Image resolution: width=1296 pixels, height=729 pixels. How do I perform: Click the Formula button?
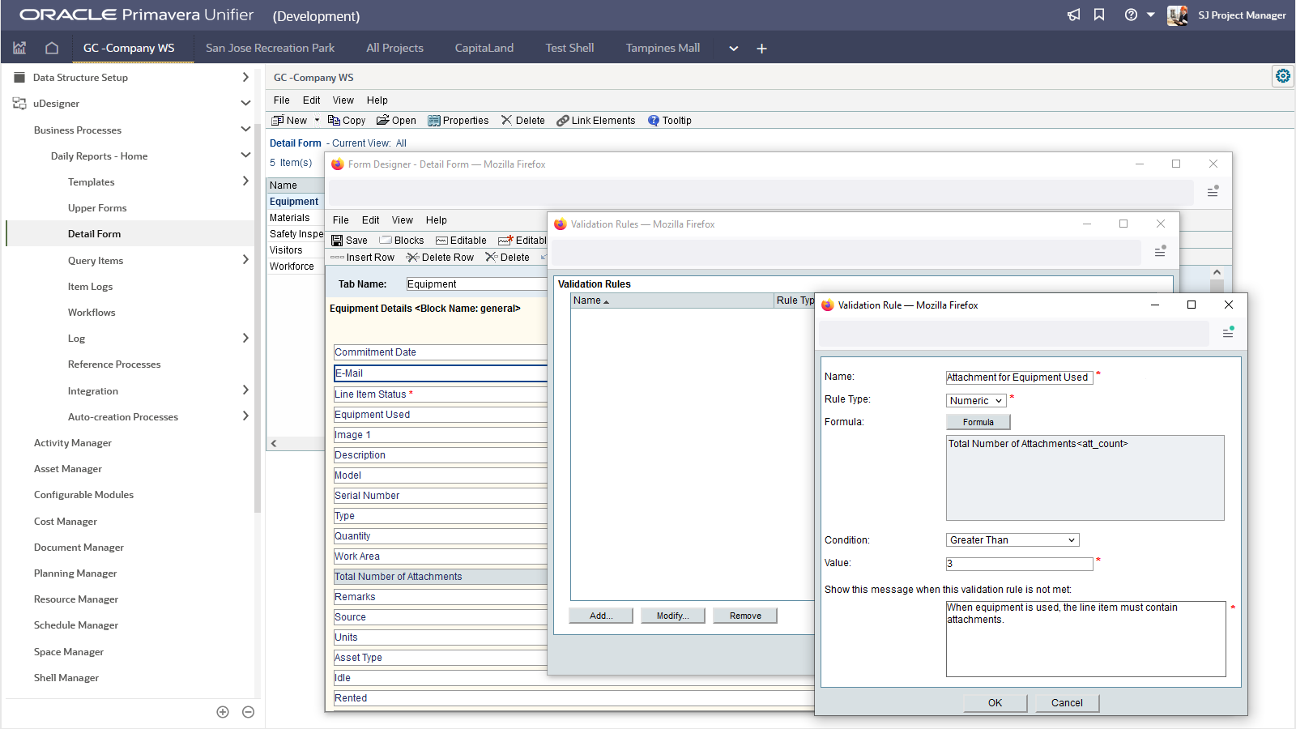[x=978, y=422]
